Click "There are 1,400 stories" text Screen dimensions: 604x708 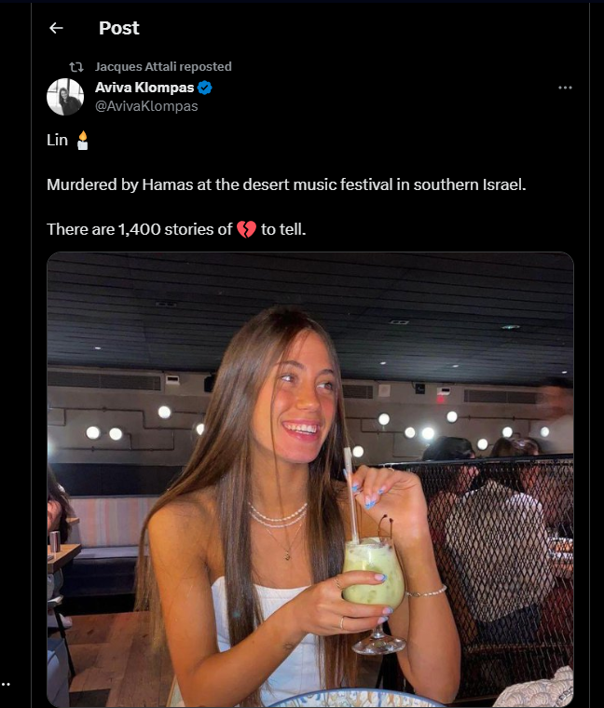[139, 229]
